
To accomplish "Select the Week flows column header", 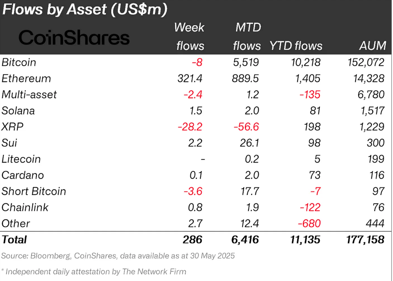I will pos(189,36).
